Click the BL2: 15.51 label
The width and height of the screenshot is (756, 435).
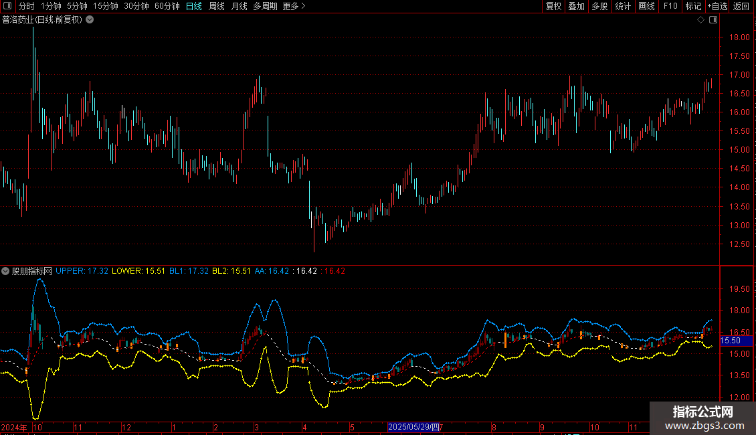click(231, 271)
